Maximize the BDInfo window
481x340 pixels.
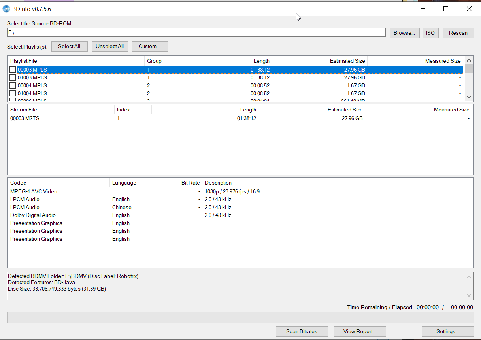tap(445, 9)
